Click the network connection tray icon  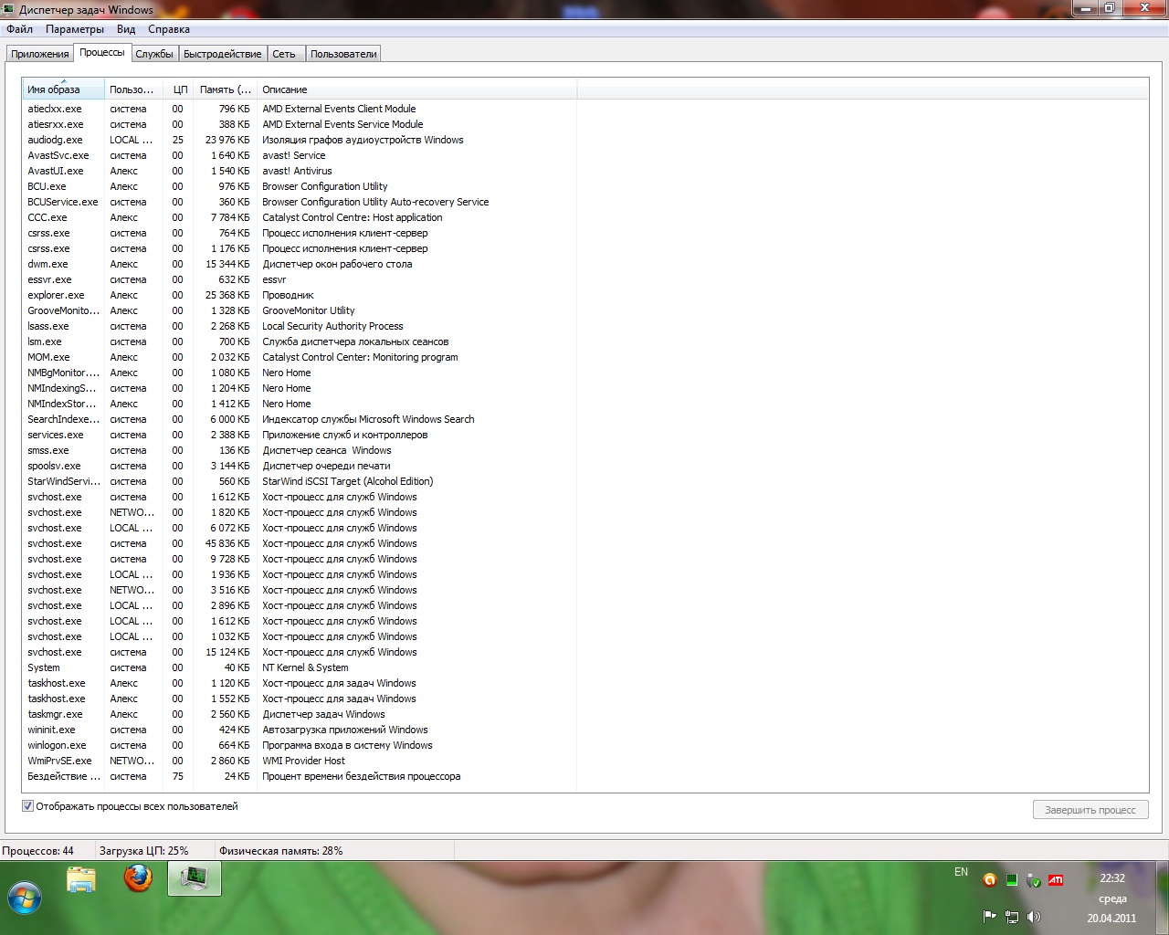coord(1012,917)
